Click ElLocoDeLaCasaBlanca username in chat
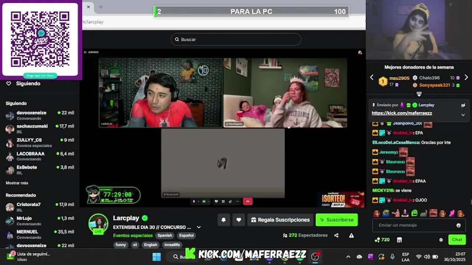Image resolution: width=472 pixels, height=265 pixels. pyautogui.click(x=396, y=142)
